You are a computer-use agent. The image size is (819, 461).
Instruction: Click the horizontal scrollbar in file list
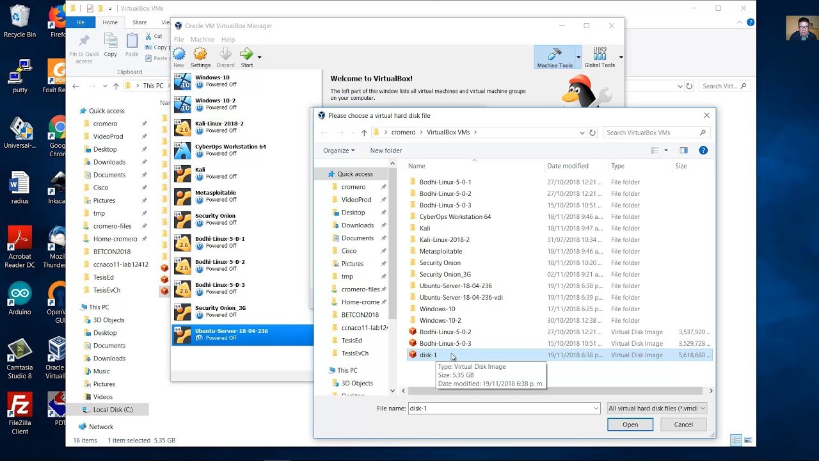click(557, 391)
